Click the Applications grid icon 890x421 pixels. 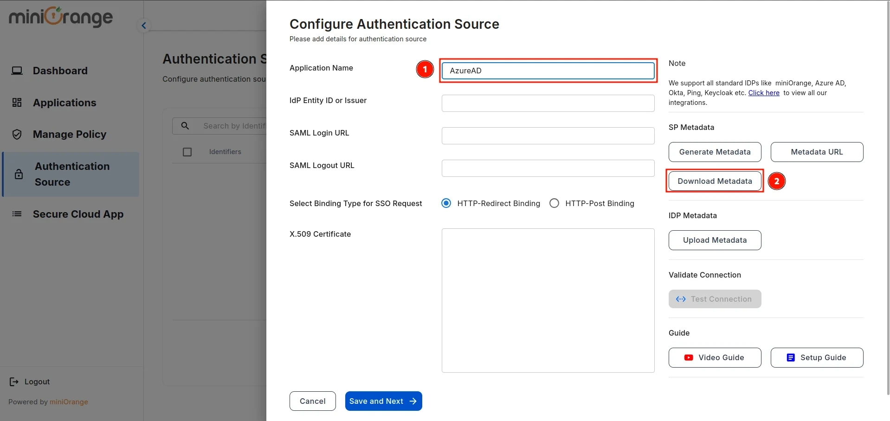tap(17, 102)
